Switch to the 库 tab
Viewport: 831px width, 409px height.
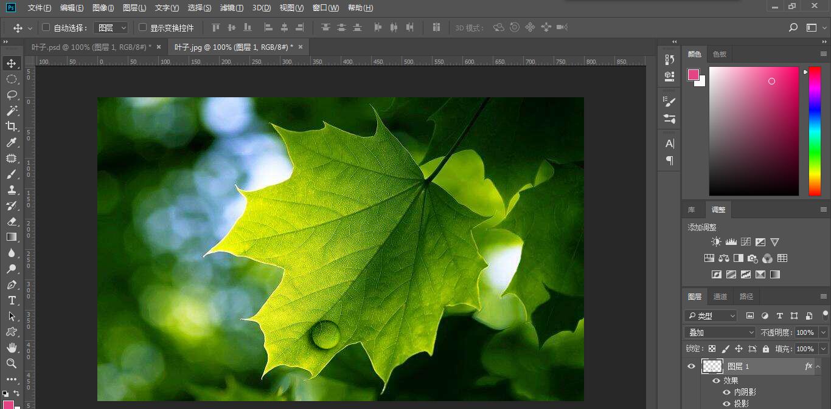(x=692, y=210)
